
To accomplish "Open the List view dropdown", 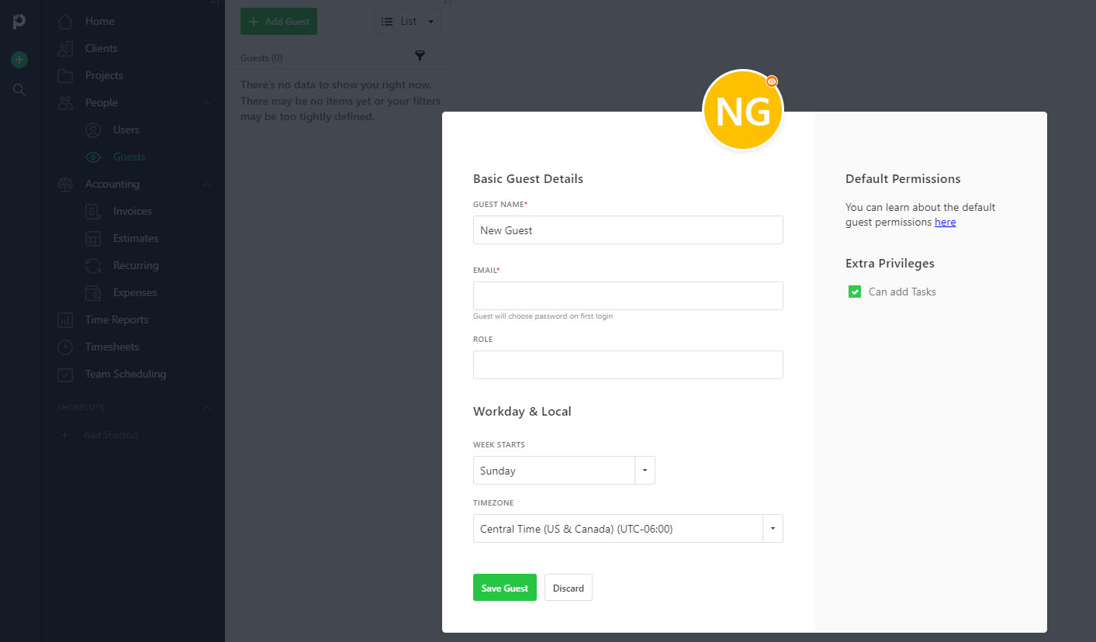I will [407, 22].
